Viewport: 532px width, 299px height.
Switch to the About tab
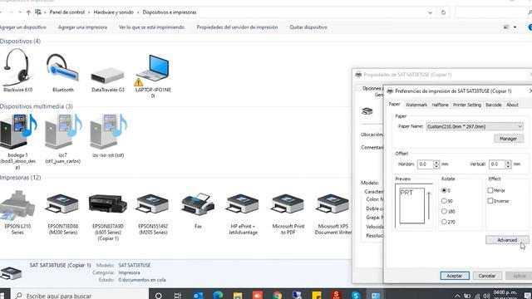(x=512, y=105)
